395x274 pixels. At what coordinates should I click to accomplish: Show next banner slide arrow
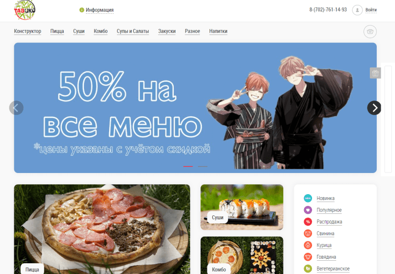tap(374, 108)
